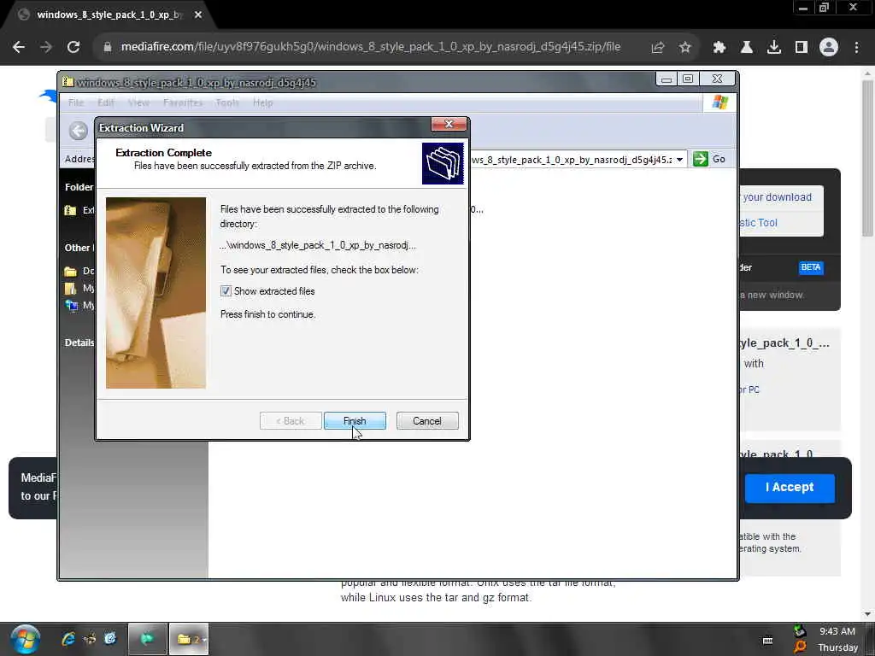Screen dimensions: 875x656
Task: Click the I Accept cookie button
Action: coord(790,487)
